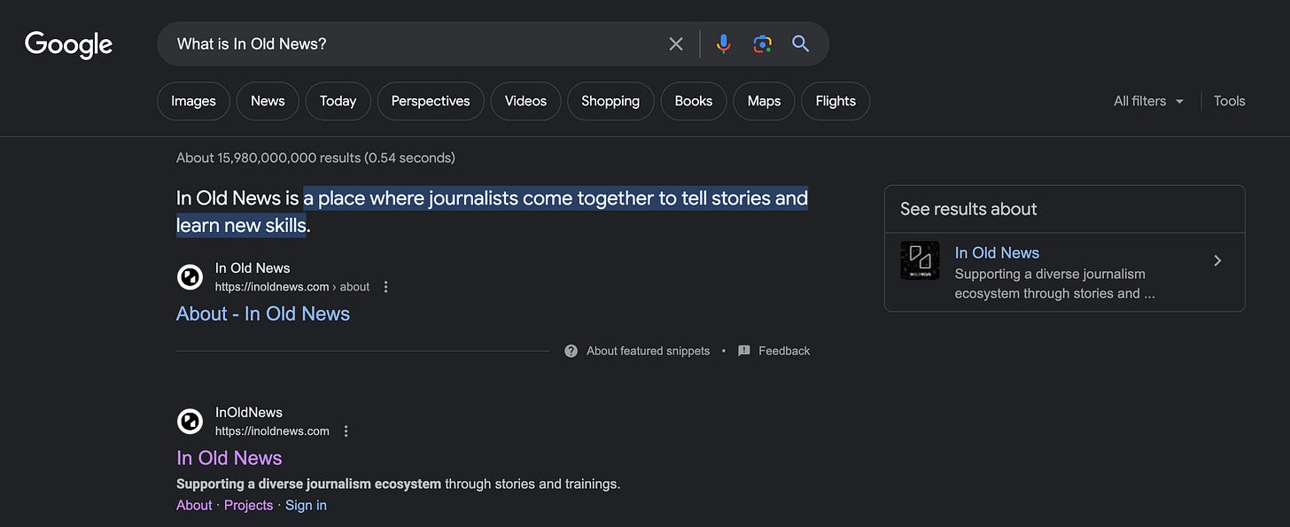Click inside the search input field
The width and height of the screenshot is (1290, 527).
(399, 43)
